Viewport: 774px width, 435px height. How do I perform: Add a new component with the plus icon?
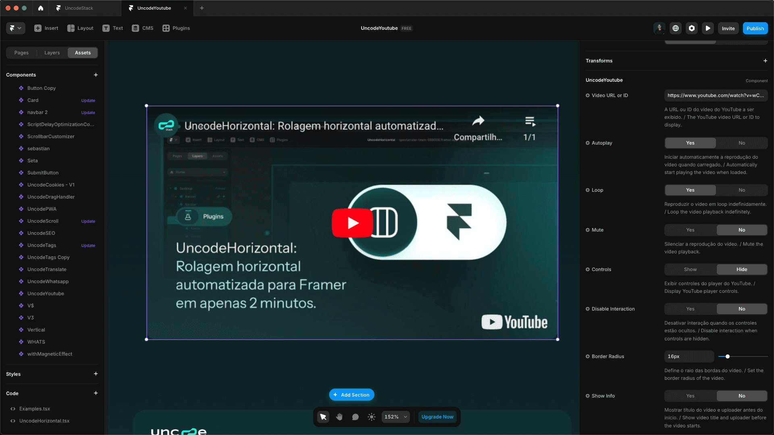(x=96, y=75)
